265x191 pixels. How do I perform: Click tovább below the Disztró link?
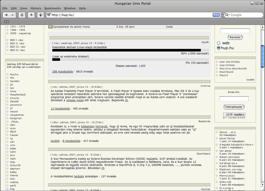tap(250, 80)
